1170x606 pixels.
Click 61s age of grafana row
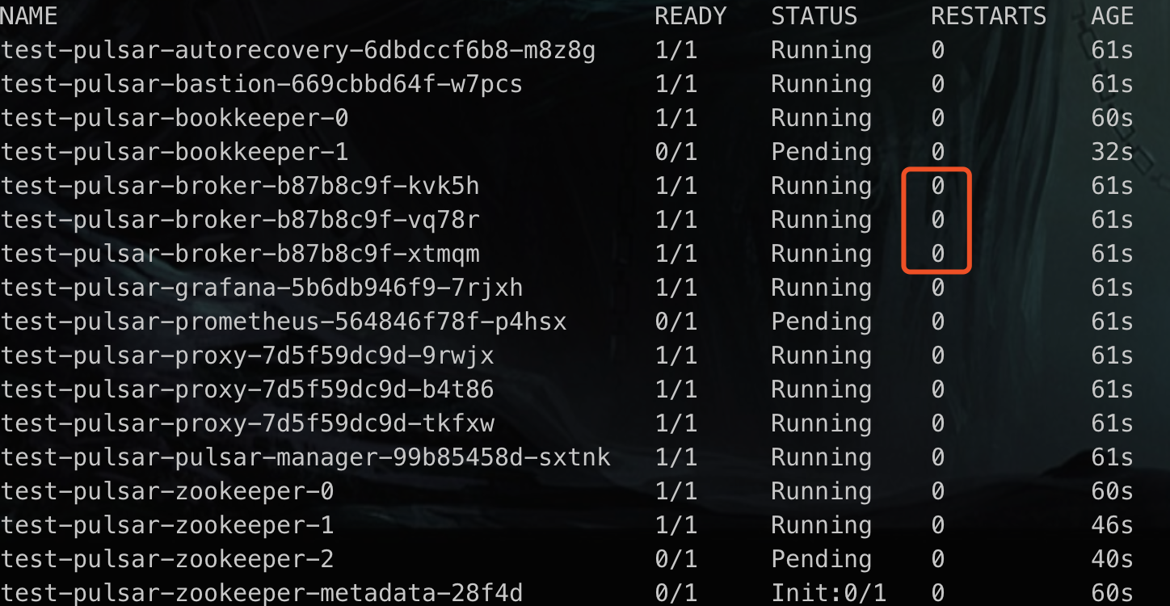tap(1112, 288)
